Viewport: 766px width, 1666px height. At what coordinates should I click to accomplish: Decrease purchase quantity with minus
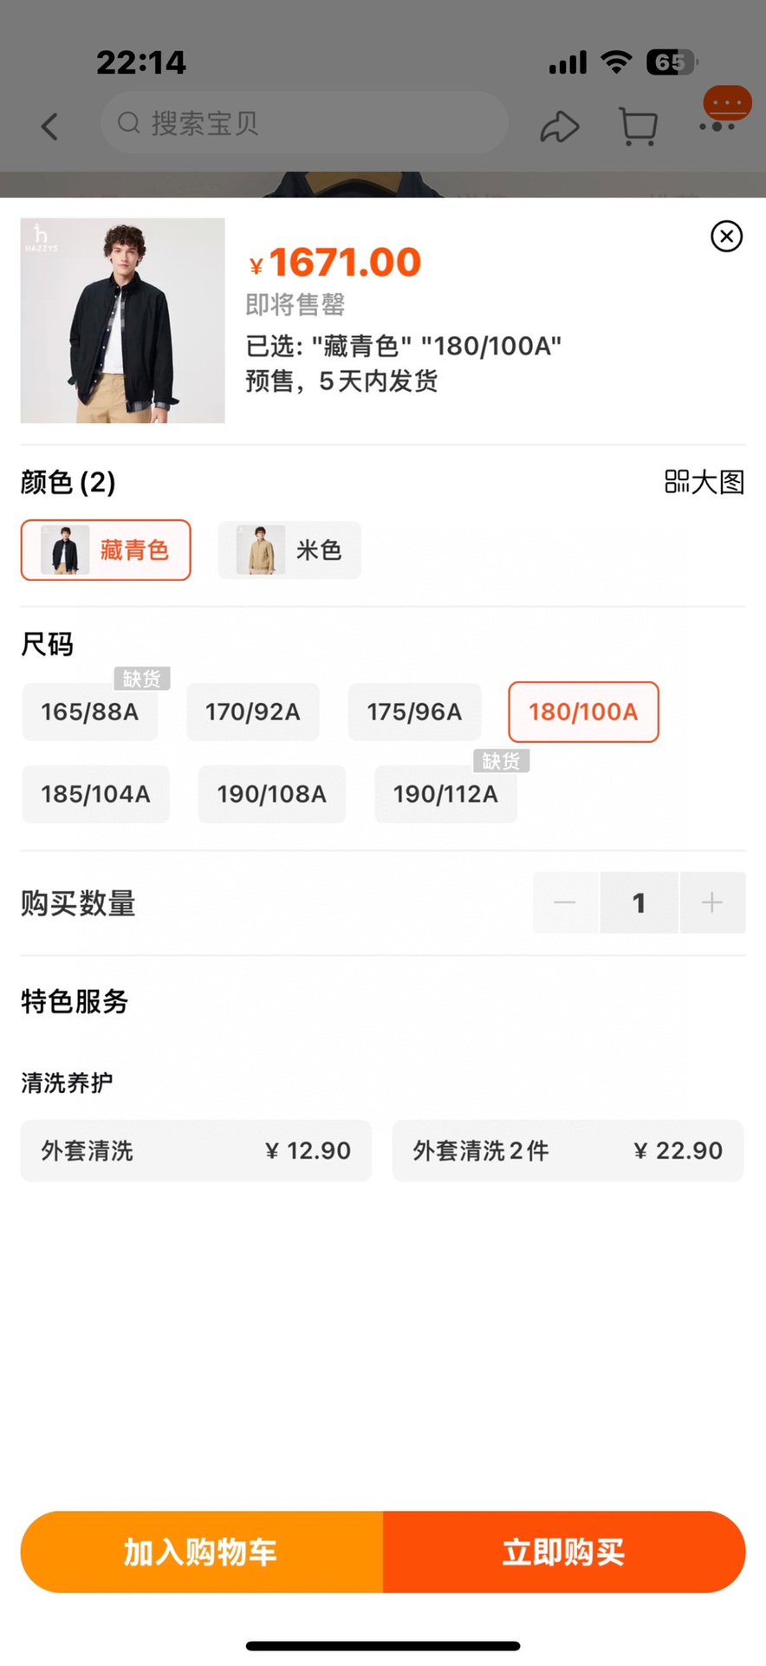[565, 903]
